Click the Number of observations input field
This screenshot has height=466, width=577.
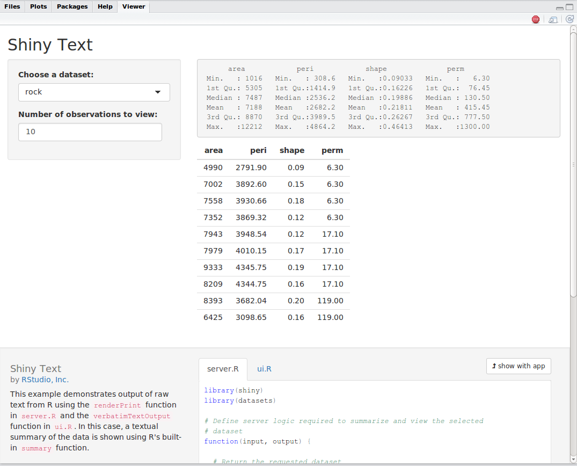[90, 132]
